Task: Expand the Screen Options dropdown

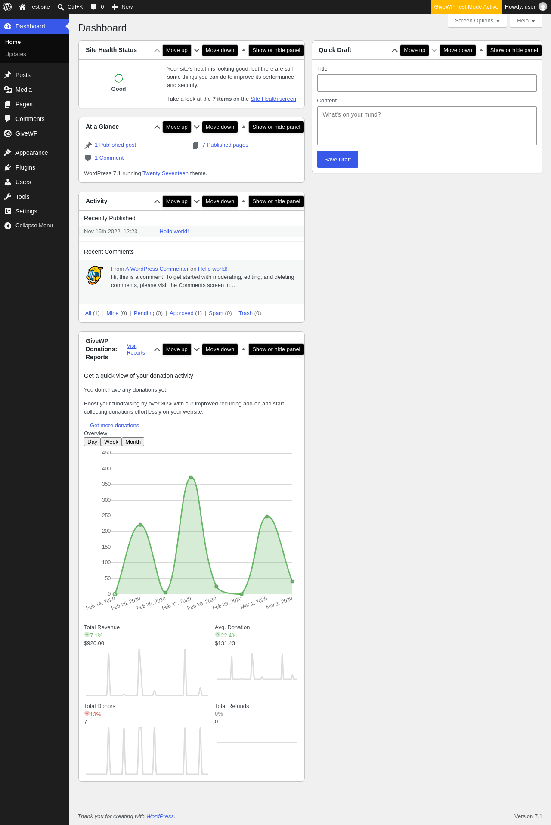Action: 477,21
